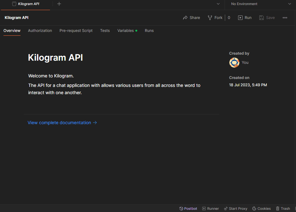Click the Run play icon

pos(240,18)
